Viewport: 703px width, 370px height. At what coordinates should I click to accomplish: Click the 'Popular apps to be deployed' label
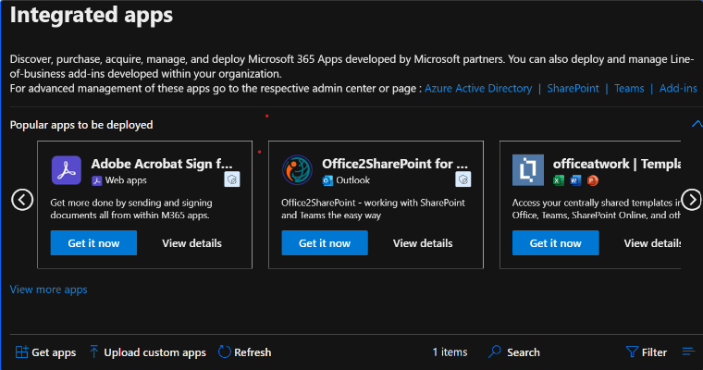tap(81, 125)
